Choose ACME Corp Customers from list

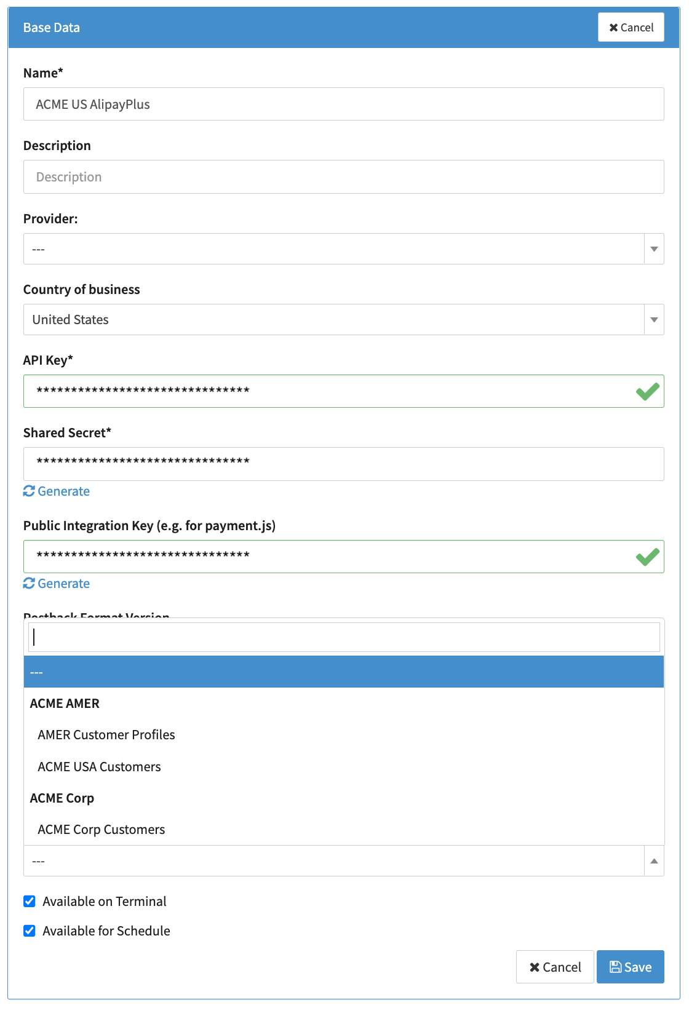click(102, 830)
